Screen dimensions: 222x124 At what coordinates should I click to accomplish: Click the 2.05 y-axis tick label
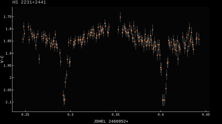7,90
